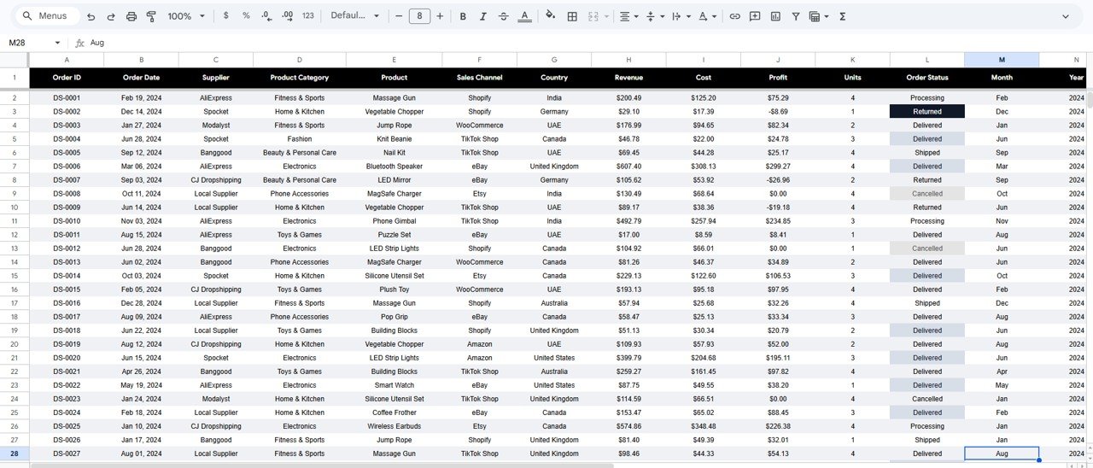Insert a comment
The image size is (1093, 468).
point(755,16)
